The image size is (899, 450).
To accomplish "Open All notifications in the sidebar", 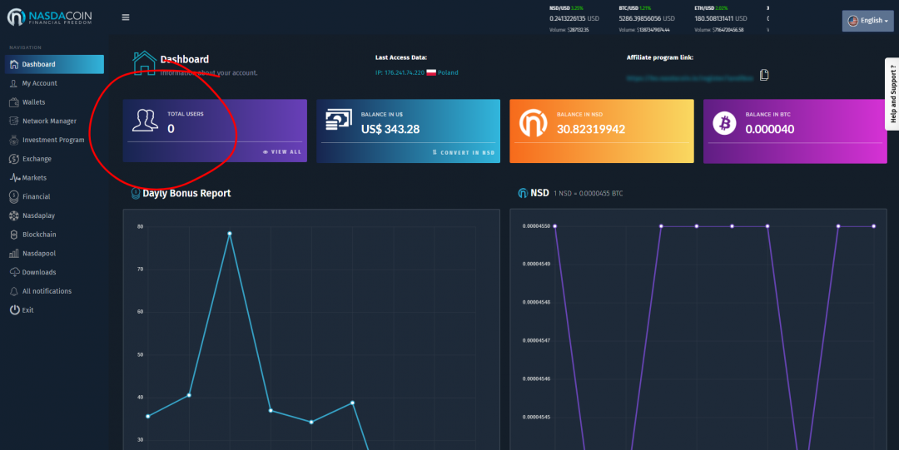I will coord(47,291).
